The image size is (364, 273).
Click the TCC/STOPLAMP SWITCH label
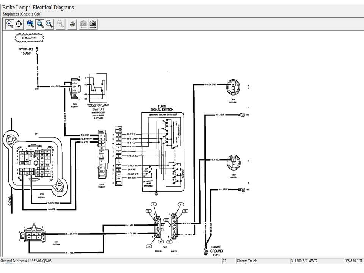coord(98,107)
